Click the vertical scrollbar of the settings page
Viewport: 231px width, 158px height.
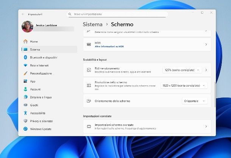click(x=215, y=94)
